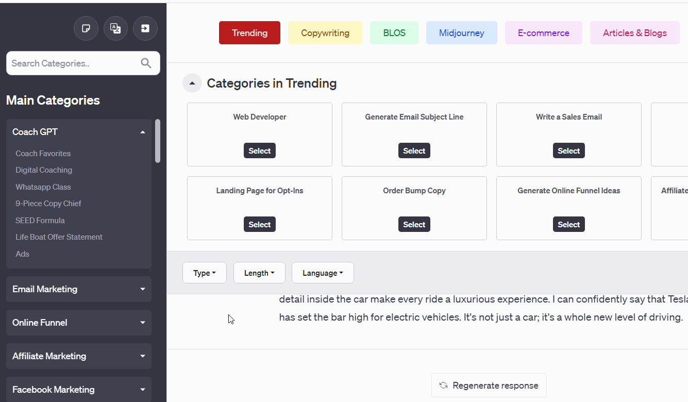Click the arrow-in-box sidebar icon
This screenshot has width=688, height=402.
145,28
